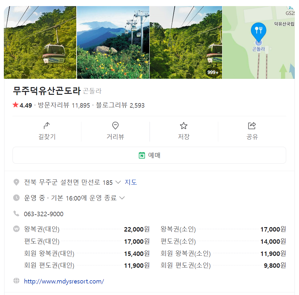Click the 길찾기 directions arrow icon

click(x=47, y=126)
